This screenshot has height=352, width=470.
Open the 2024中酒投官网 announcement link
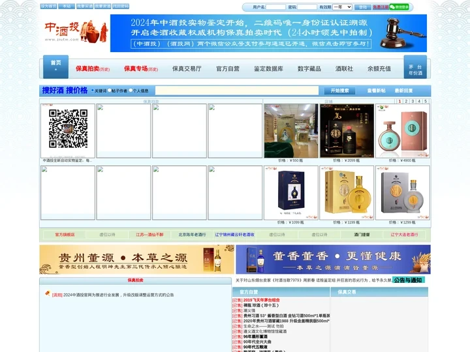[118, 295]
